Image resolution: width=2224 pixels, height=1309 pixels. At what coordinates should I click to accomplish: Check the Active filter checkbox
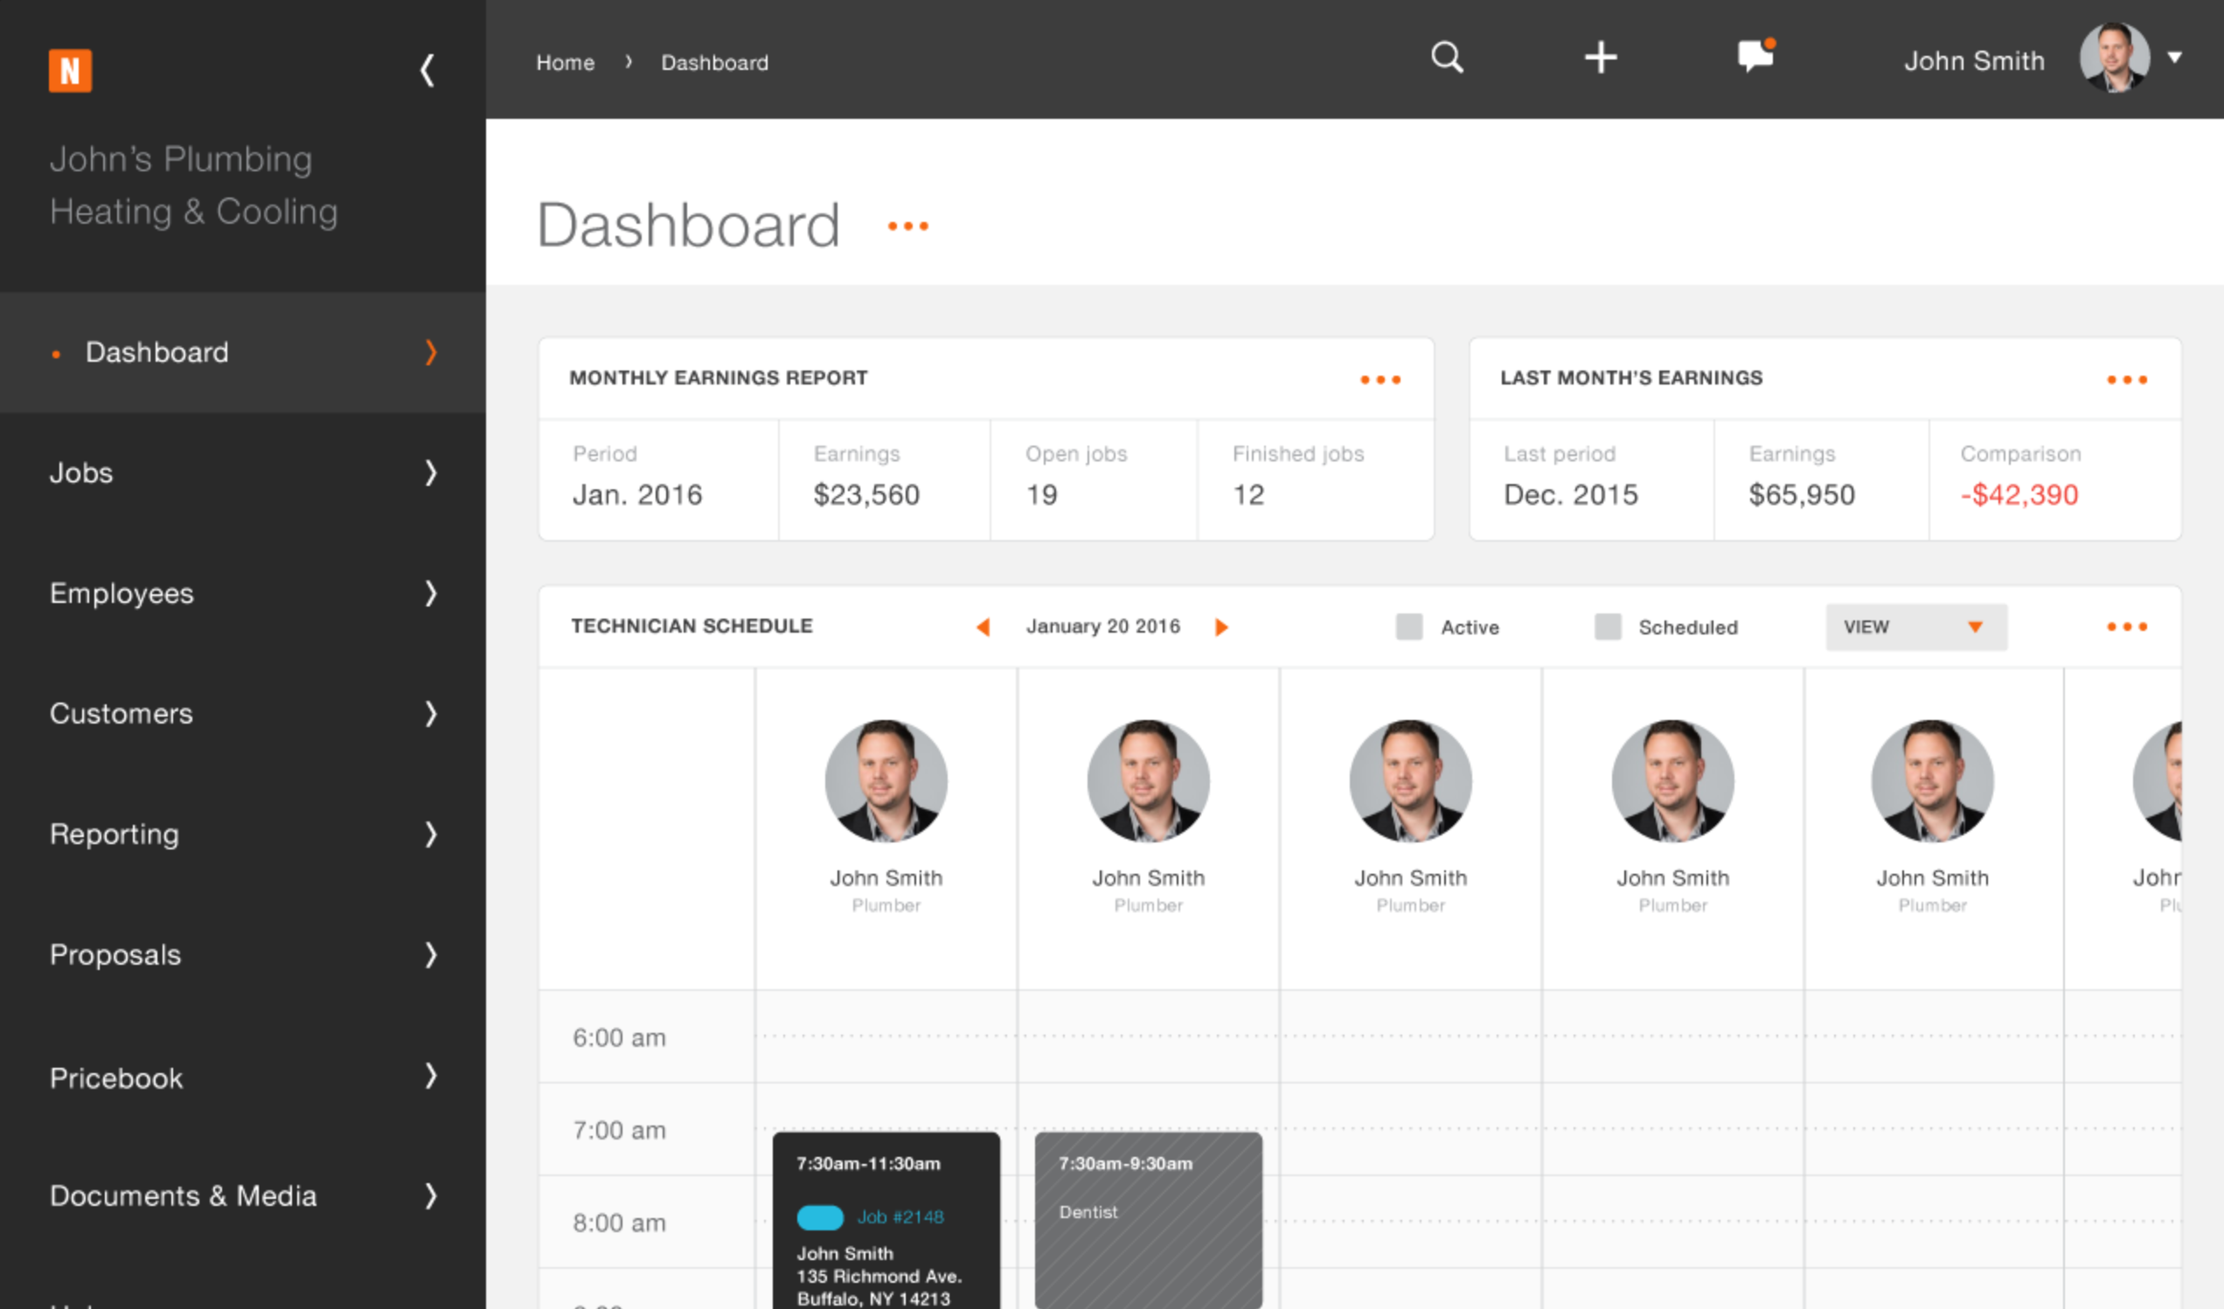pos(1409,627)
